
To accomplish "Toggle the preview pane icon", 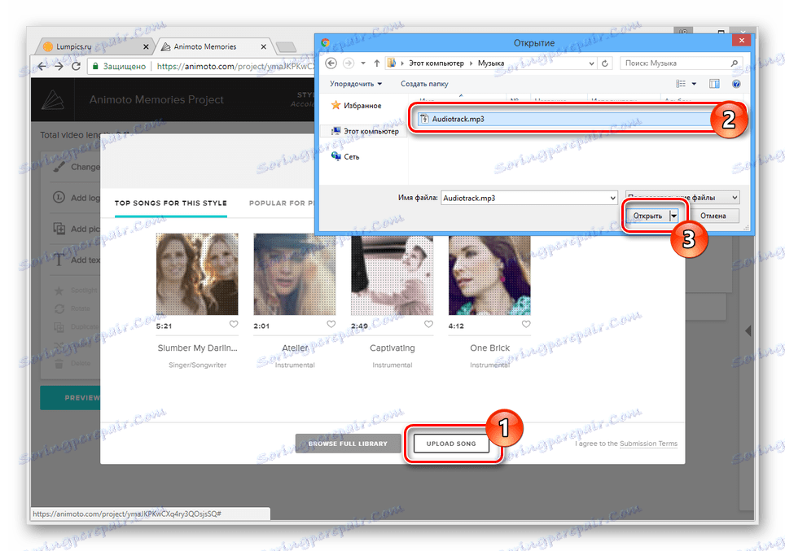I will (x=714, y=84).
